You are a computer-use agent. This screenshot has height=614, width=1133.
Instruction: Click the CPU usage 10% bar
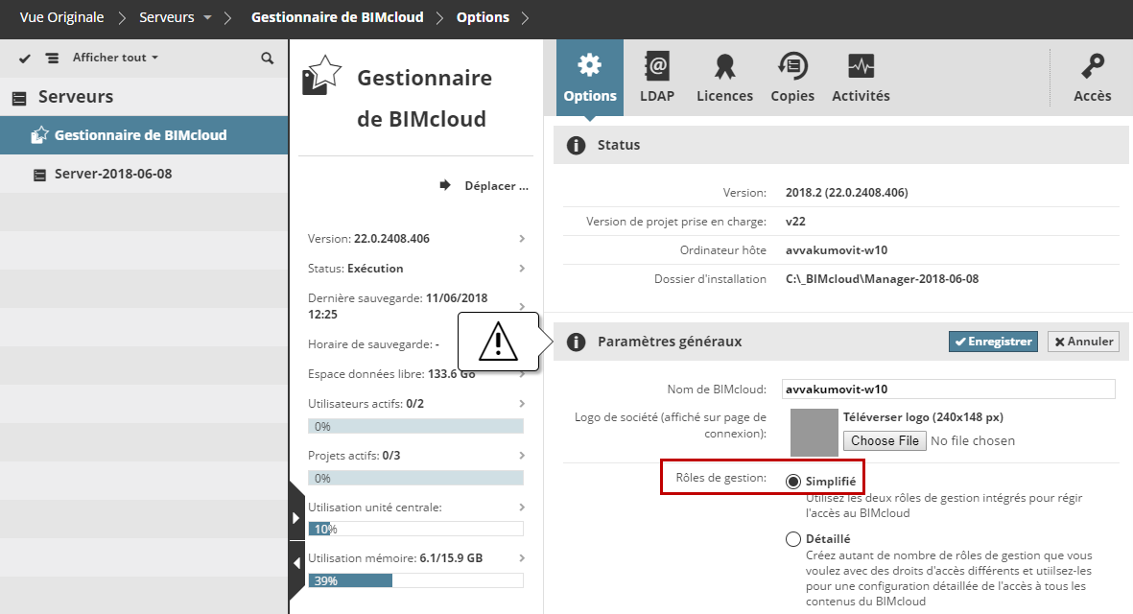click(x=415, y=530)
